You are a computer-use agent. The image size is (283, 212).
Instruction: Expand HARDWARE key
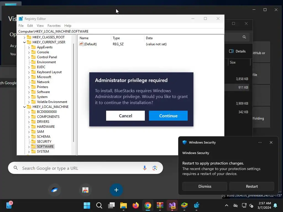[29, 127]
